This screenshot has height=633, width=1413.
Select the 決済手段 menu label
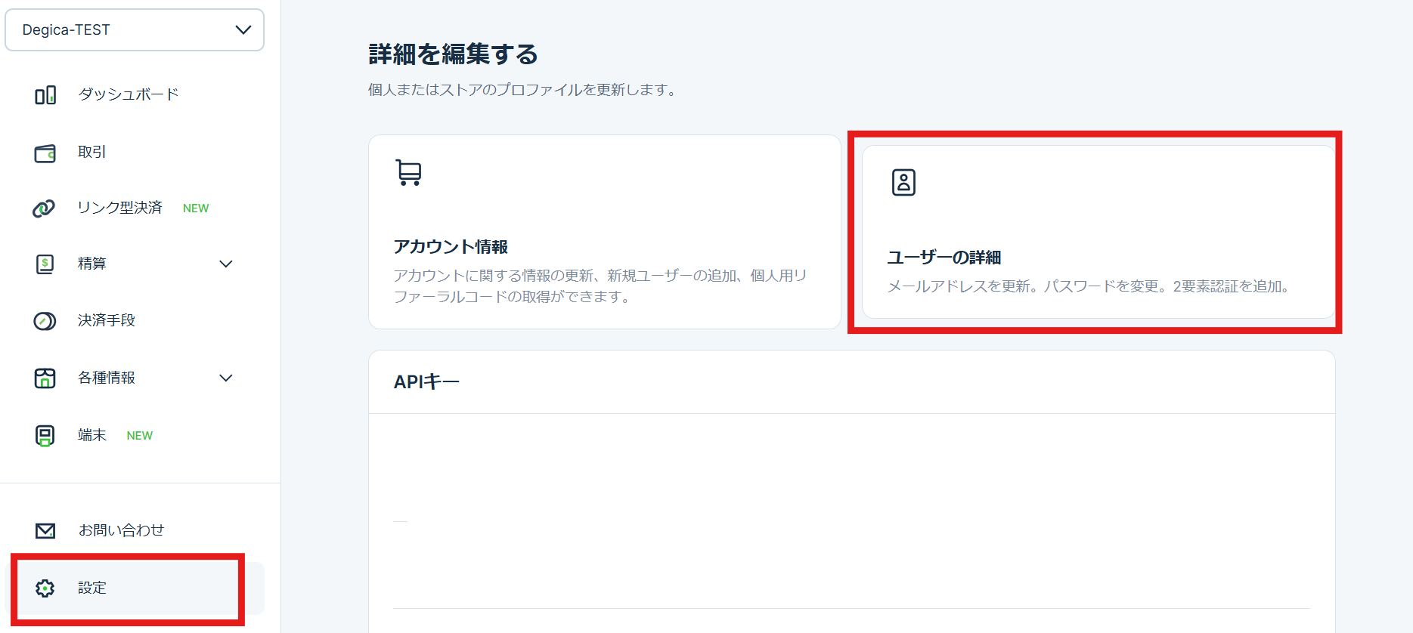point(107,320)
